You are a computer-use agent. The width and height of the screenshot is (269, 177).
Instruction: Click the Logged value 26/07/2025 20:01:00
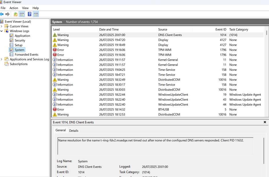(x=155, y=167)
